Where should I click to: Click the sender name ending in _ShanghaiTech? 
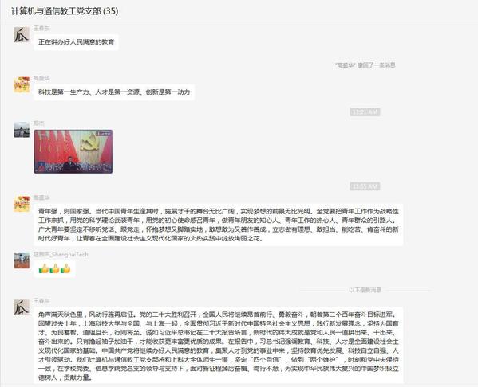(61, 254)
